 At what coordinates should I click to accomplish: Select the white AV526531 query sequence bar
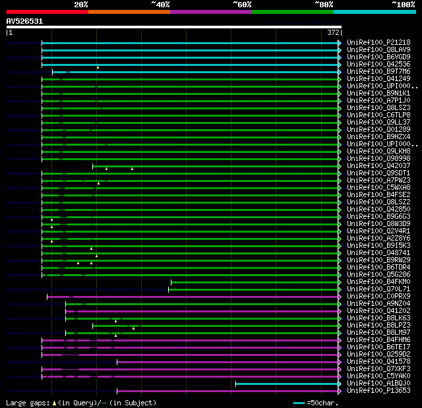pyautogui.click(x=174, y=27)
